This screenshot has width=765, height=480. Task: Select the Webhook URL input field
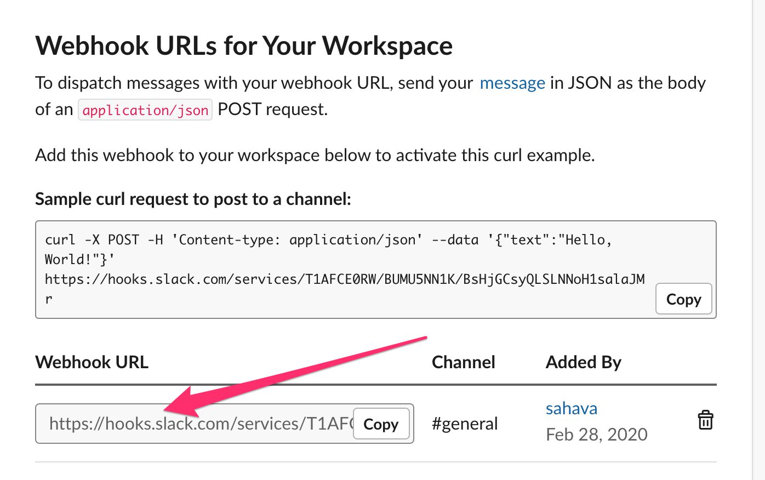[x=225, y=424]
